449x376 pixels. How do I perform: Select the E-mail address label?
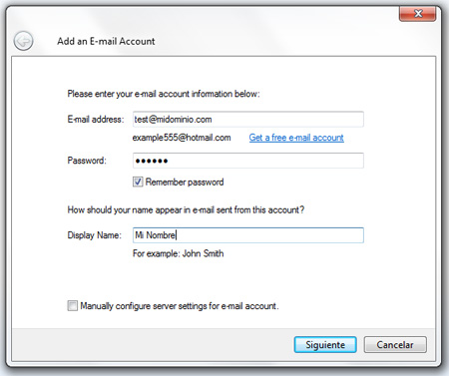[x=96, y=120]
